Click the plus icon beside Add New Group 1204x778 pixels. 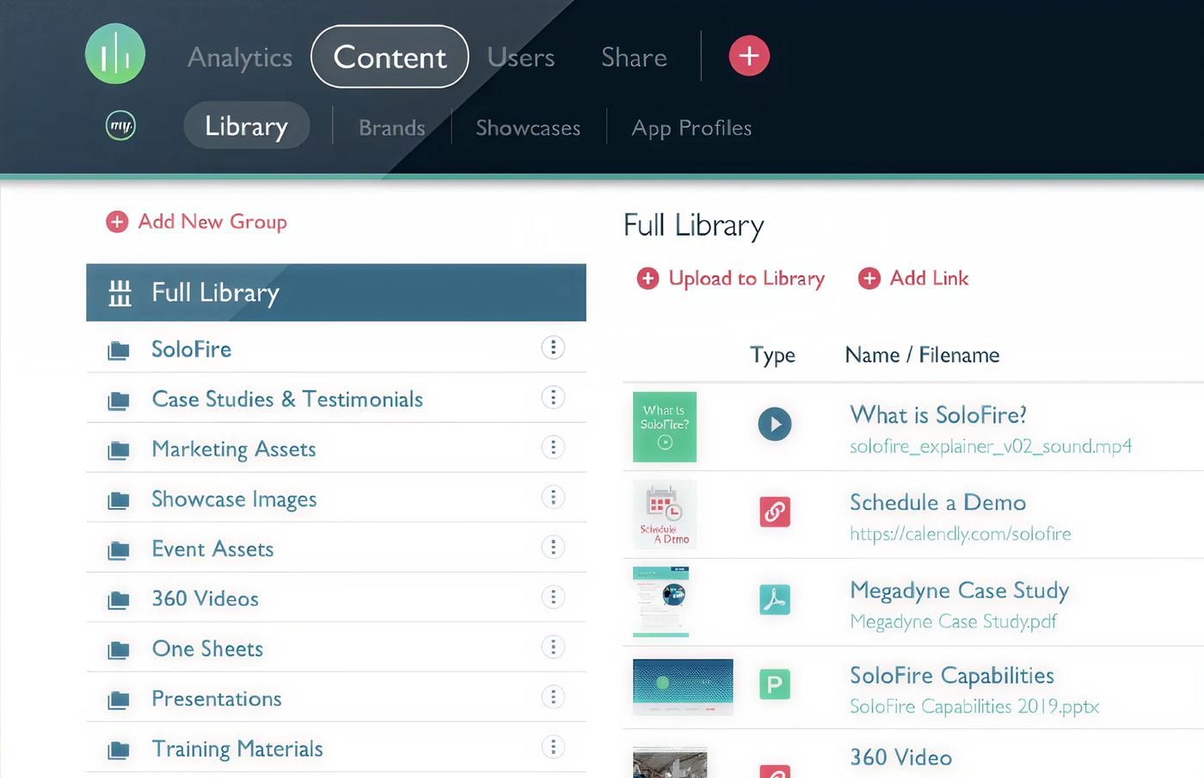(117, 222)
